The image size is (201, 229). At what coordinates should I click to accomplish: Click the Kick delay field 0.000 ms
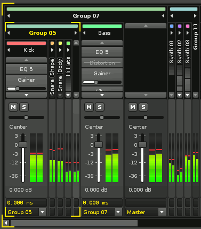pyautogui.click(x=26, y=203)
